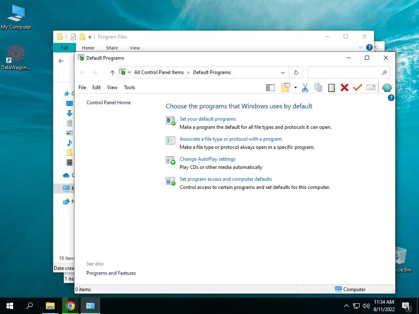
Task: Open Google Chrome from taskbar
Action: point(70,306)
